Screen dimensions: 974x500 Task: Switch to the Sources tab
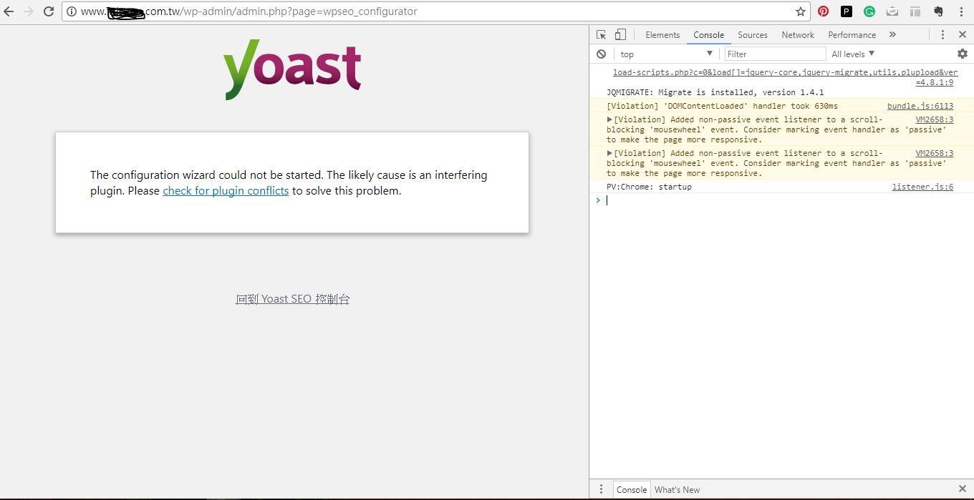[753, 34]
